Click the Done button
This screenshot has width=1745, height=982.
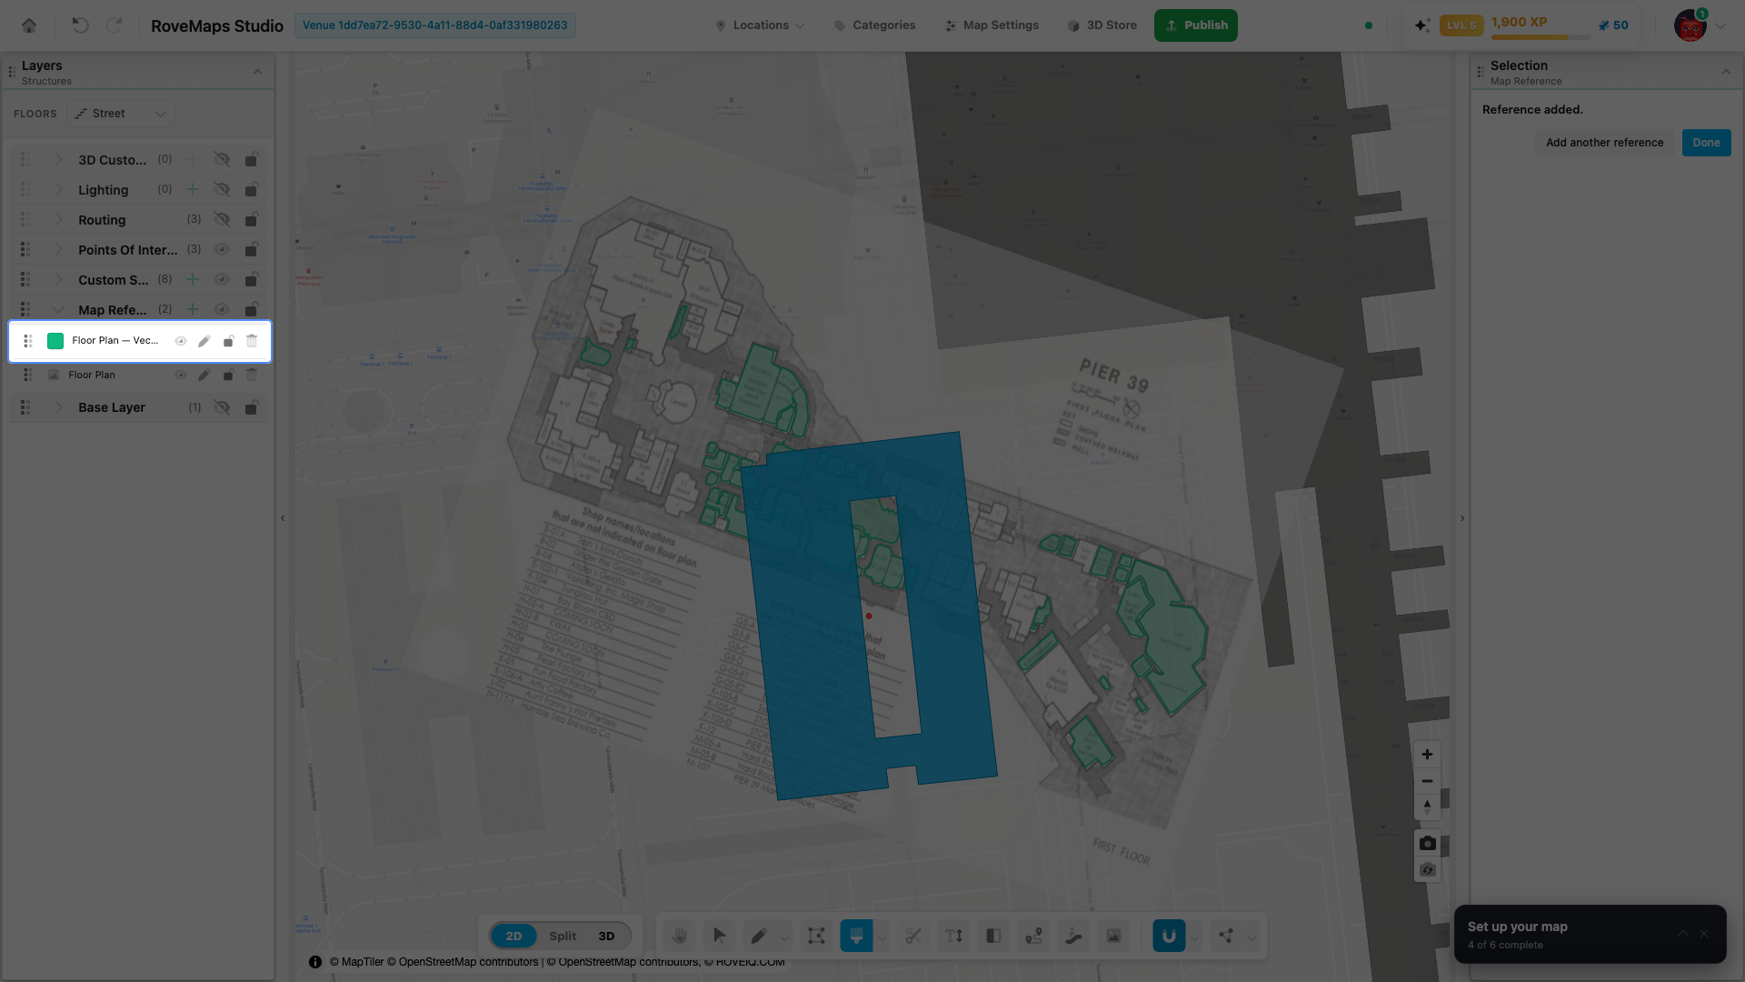[x=1706, y=143]
